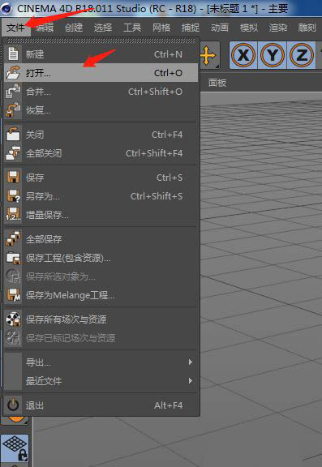This screenshot has height=467, width=322.
Task: Click the new document page icon
Action: [13, 54]
